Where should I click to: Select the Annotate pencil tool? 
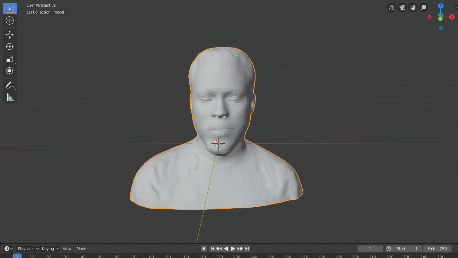10,85
